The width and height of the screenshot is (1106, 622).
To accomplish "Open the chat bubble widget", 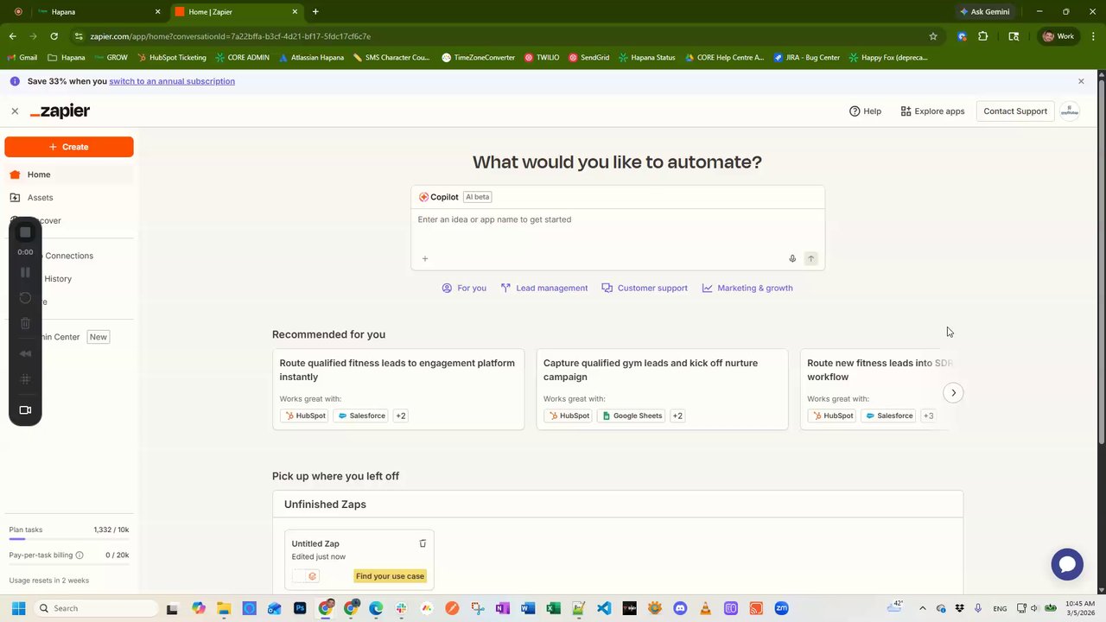I will coord(1067,564).
